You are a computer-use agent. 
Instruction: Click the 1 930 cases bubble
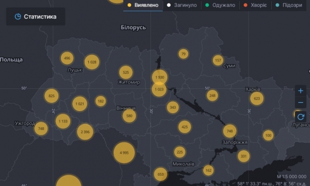click(160, 78)
